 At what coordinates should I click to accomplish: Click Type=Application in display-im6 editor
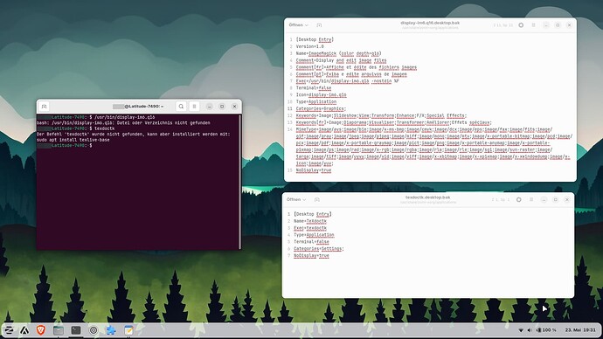(316, 102)
